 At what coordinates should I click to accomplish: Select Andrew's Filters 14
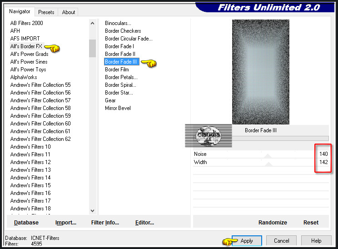click(30, 178)
